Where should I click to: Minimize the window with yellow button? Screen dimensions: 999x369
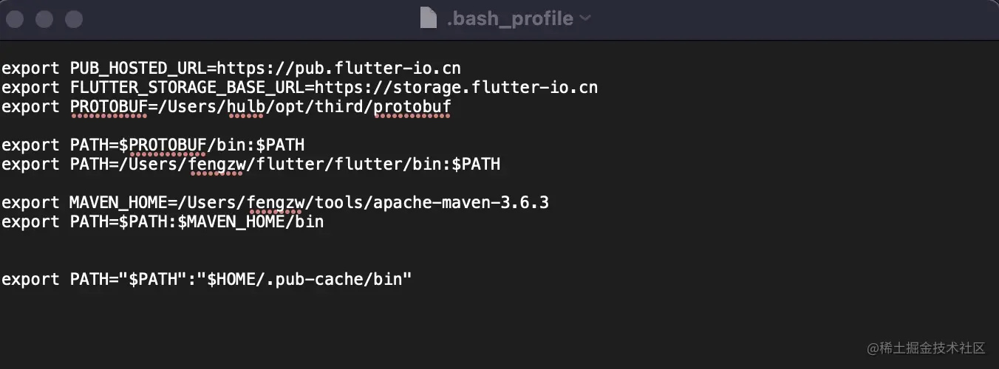pyautogui.click(x=44, y=18)
